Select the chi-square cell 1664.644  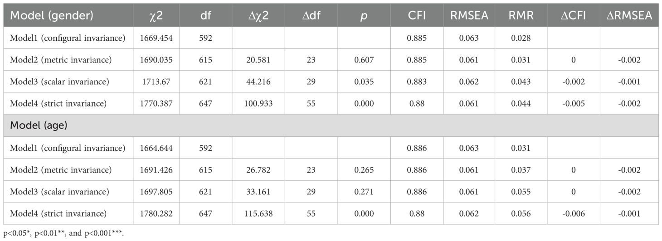tap(156, 148)
